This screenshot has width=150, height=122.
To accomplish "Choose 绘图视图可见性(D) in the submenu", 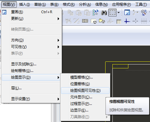I will [85, 91].
